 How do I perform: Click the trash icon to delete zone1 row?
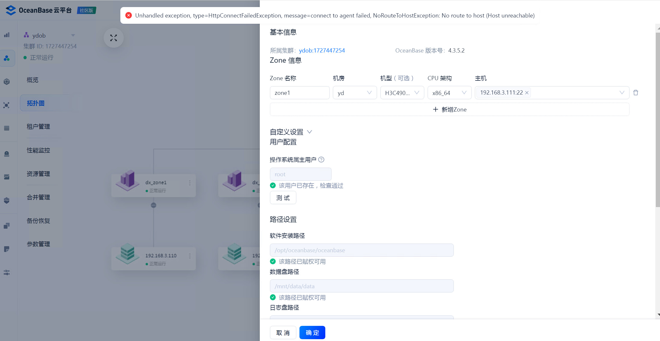point(635,93)
